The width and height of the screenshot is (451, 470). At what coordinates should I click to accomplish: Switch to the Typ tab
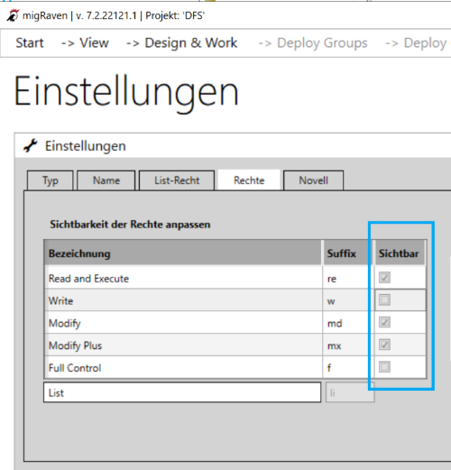51,180
